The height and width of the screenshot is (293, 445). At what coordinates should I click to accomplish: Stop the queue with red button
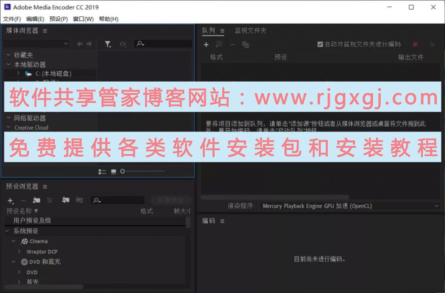[415, 44]
